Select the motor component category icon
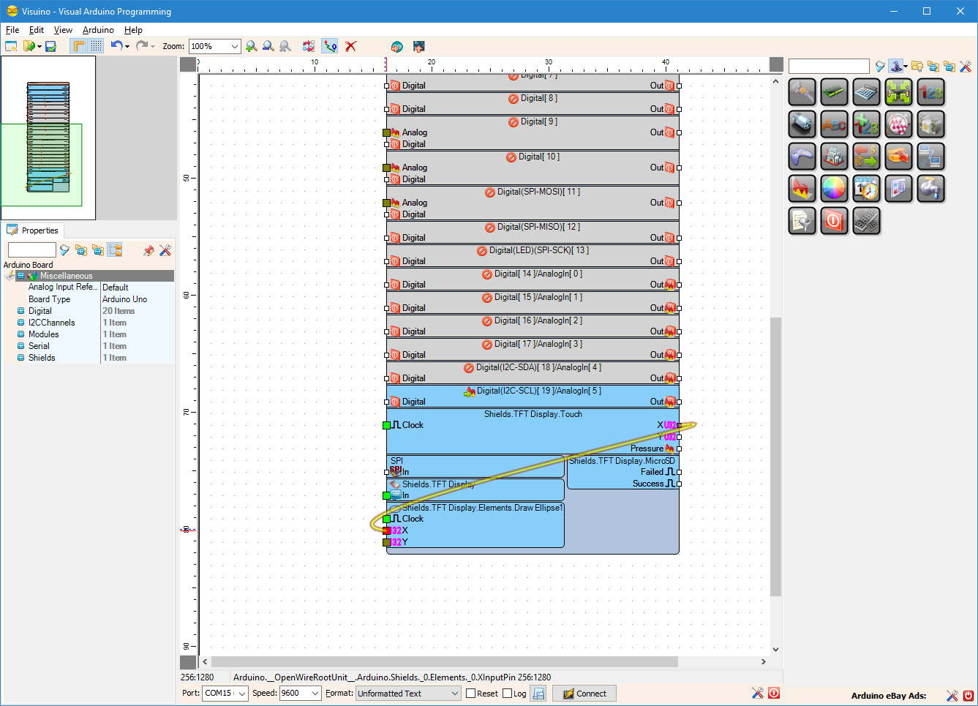The height and width of the screenshot is (706, 978). (x=802, y=124)
